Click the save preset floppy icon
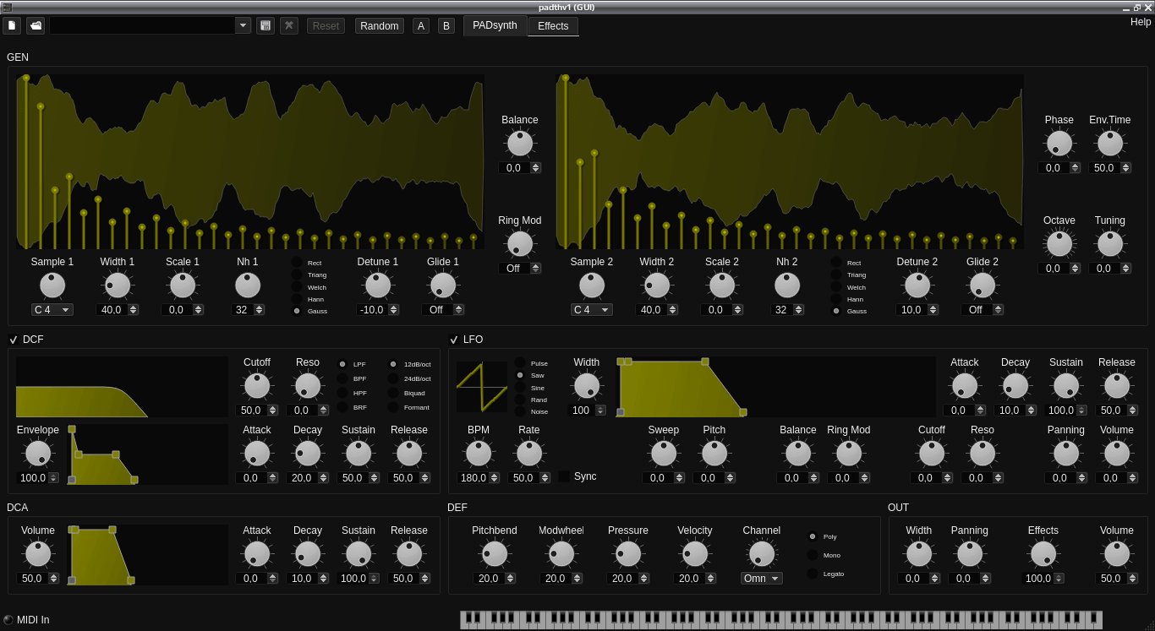The height and width of the screenshot is (631, 1155). pos(265,25)
